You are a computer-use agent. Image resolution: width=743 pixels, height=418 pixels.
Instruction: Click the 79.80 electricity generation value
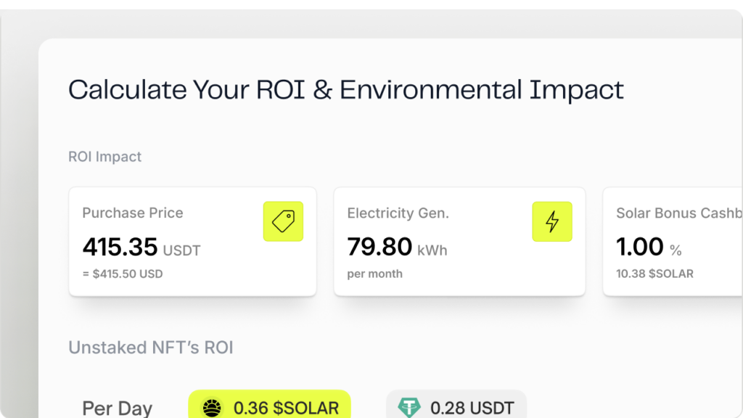pyautogui.click(x=379, y=247)
